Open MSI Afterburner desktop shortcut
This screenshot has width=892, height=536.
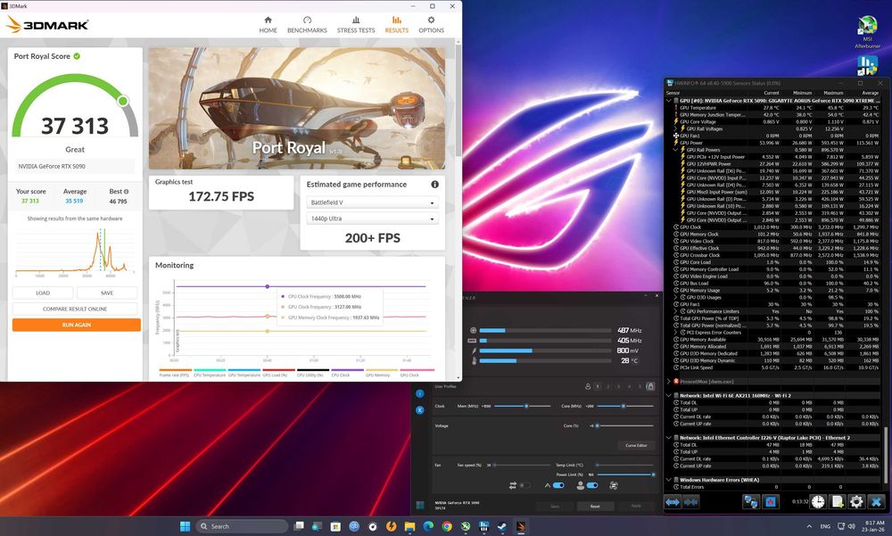tap(867, 31)
